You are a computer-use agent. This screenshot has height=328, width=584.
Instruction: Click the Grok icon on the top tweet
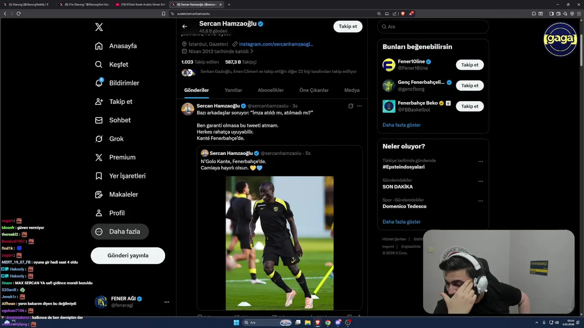(350, 106)
